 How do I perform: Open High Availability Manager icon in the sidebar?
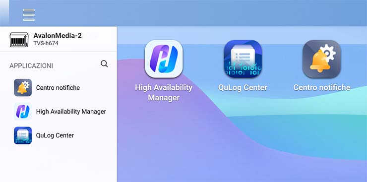23,112
